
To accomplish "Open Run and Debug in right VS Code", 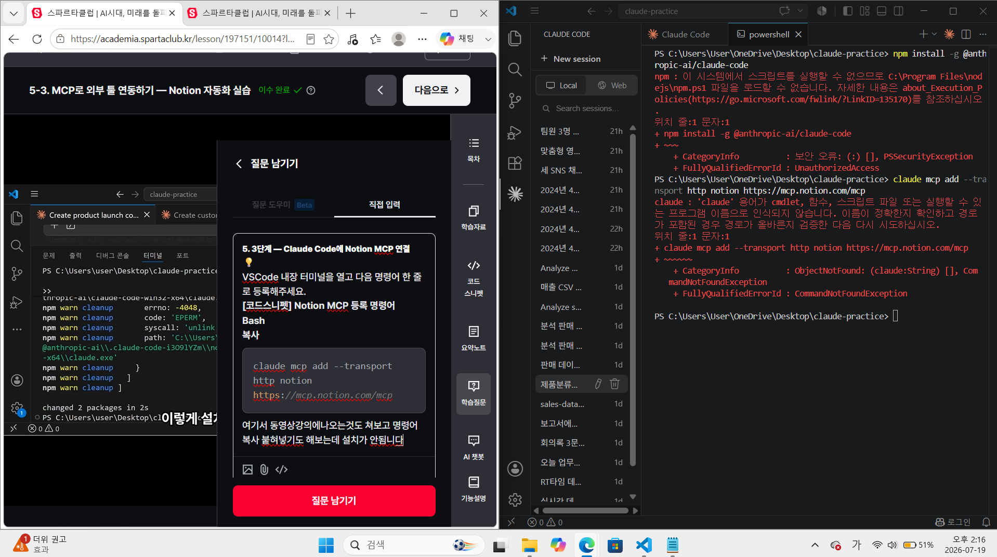I will [515, 132].
